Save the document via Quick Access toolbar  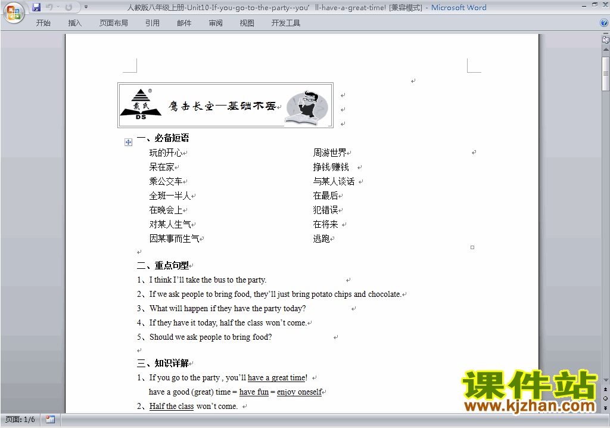[36, 7]
